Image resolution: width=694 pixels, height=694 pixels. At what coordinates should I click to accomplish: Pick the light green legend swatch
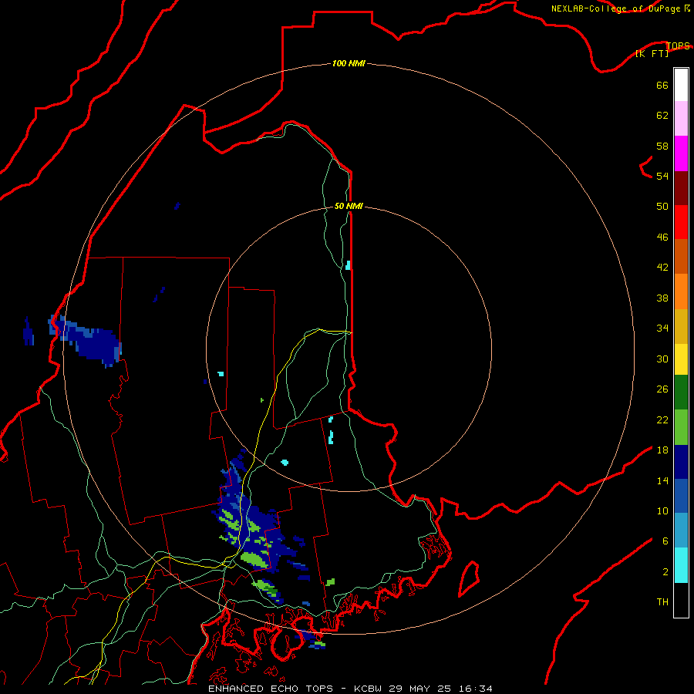click(681, 427)
